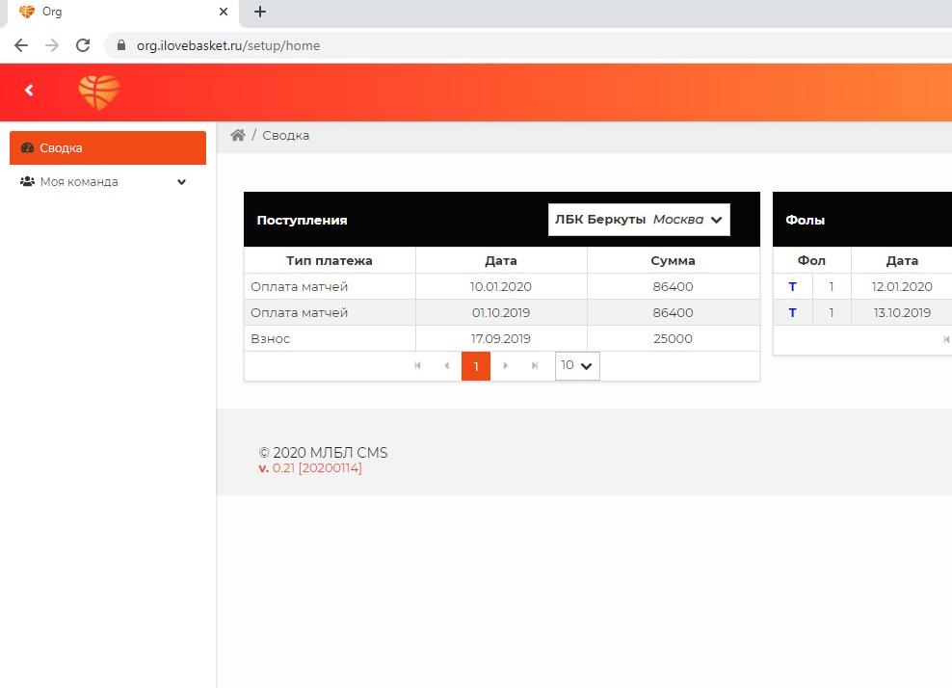Open the ЛБК Беркуты team dropdown
The width and height of the screenshot is (952, 688).
639,220
